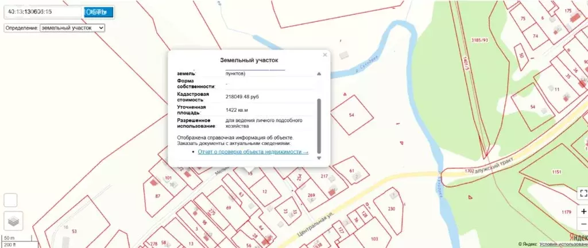Grab the popup vertical scrollbar thumb

point(319,123)
